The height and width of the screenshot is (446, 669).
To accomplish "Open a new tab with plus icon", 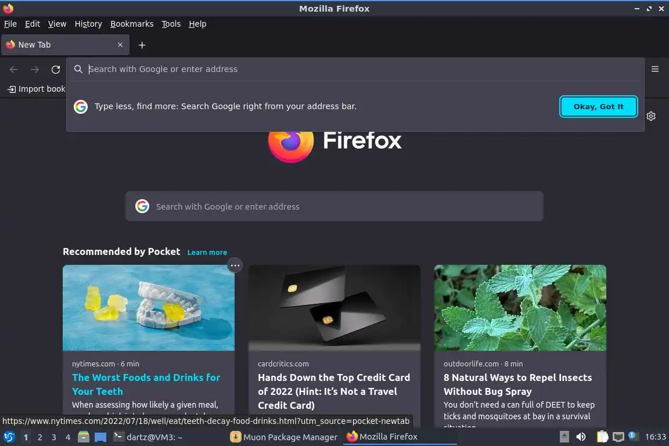I will click(142, 45).
